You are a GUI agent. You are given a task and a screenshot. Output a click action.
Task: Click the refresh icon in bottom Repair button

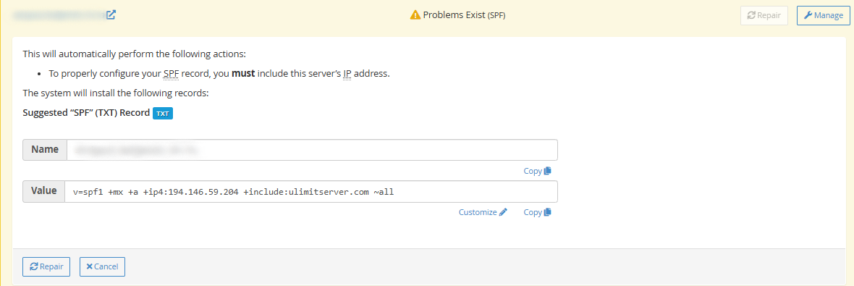coord(34,267)
